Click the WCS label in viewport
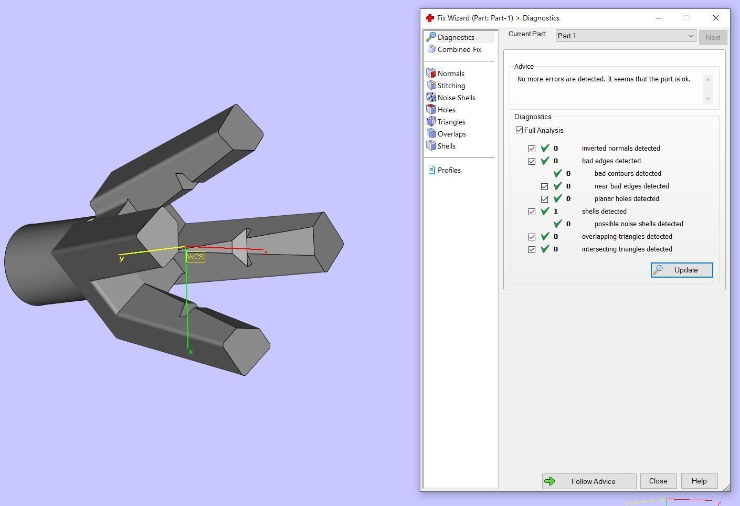 coord(195,257)
